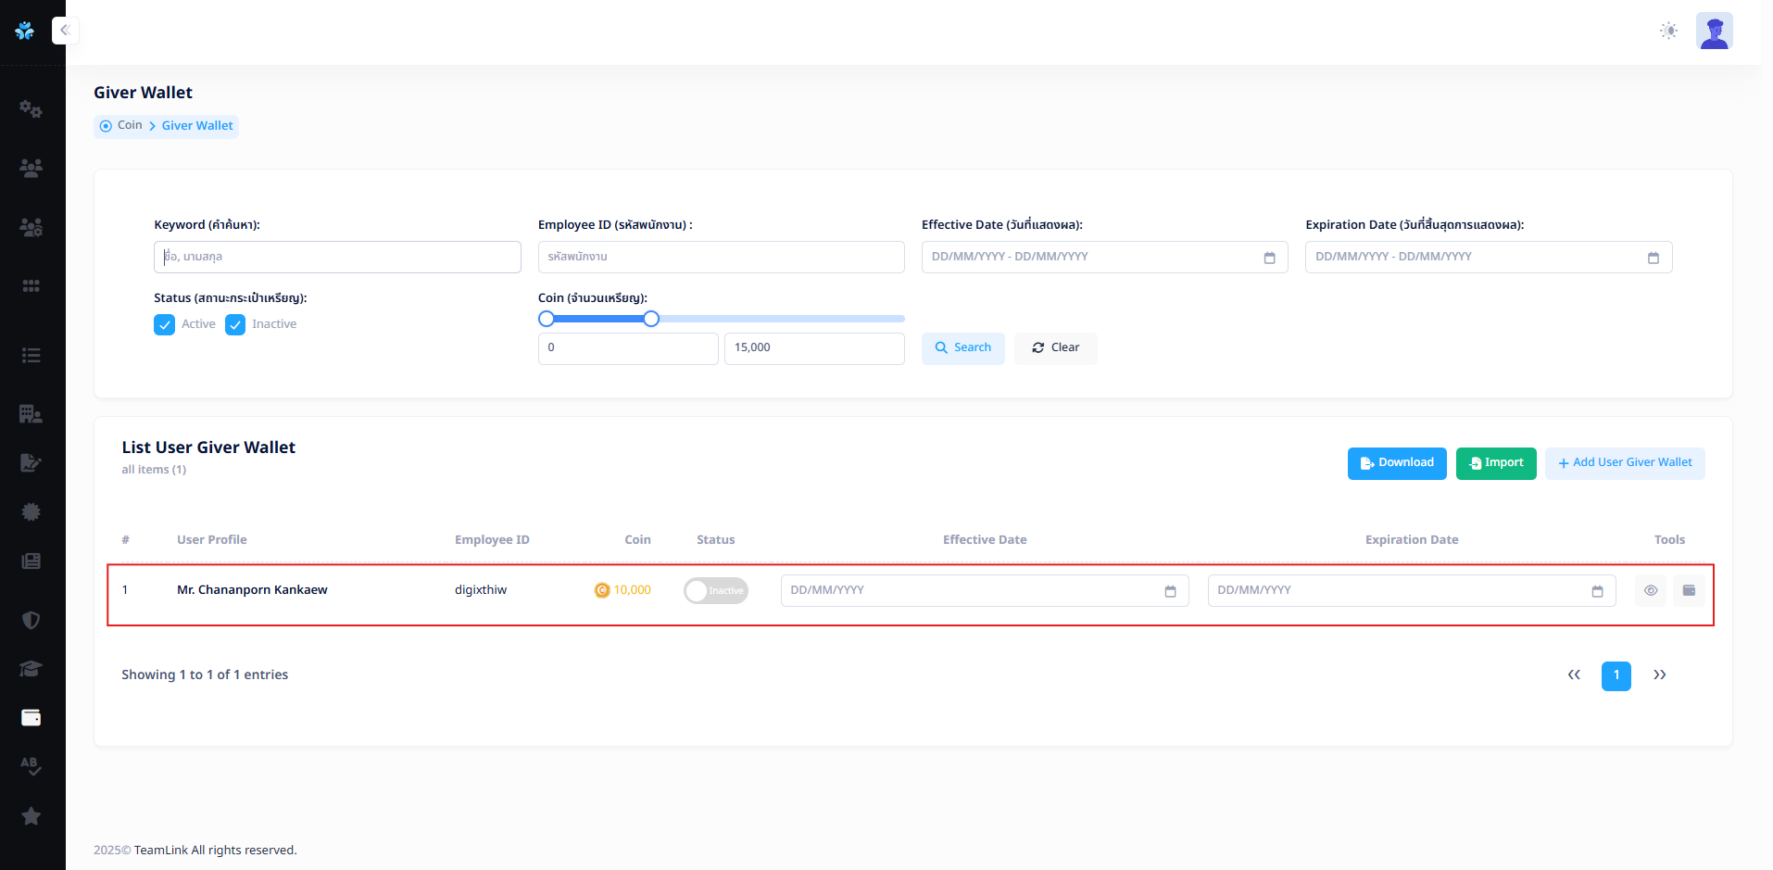Screen dimensions: 1773x870
Task: Select page 1 in pagination
Action: pos(1616,675)
